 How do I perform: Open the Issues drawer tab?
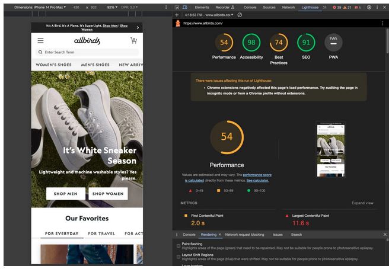(278, 235)
